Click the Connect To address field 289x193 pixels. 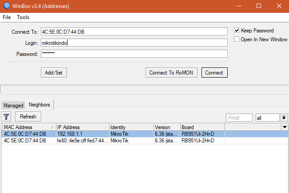[134, 32]
